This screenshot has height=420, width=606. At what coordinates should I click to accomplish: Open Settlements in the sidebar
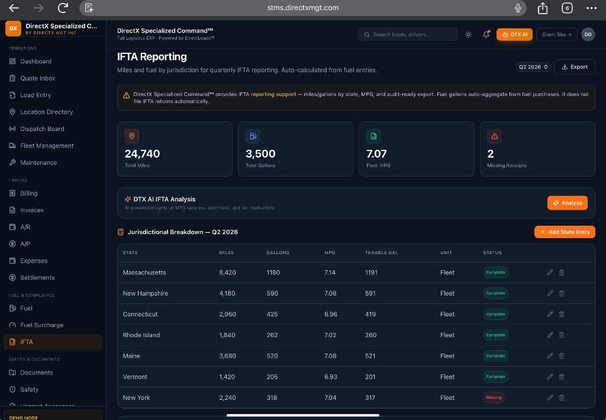pos(53,277)
